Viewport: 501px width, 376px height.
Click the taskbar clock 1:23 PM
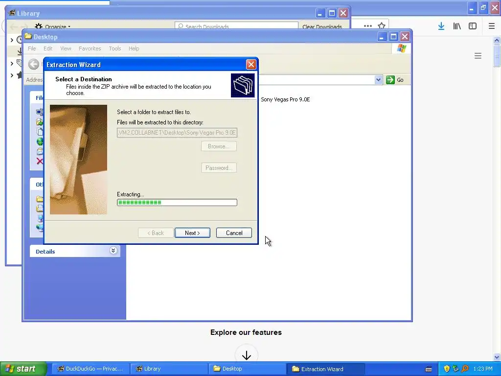(483, 369)
